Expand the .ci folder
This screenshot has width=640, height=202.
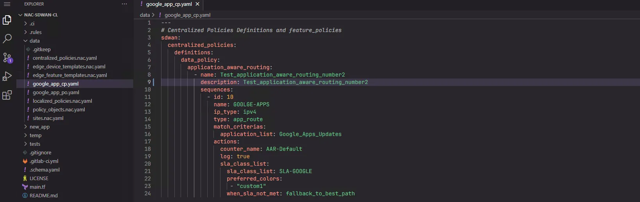click(32, 24)
